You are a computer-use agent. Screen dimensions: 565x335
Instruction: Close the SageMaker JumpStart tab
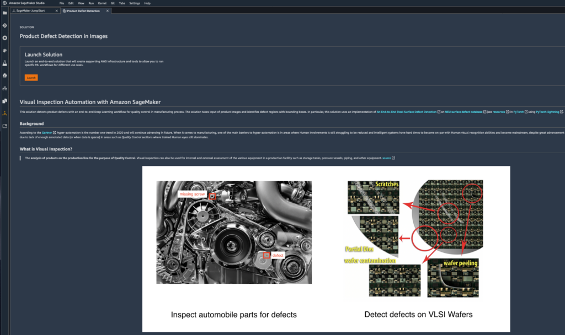[57, 11]
